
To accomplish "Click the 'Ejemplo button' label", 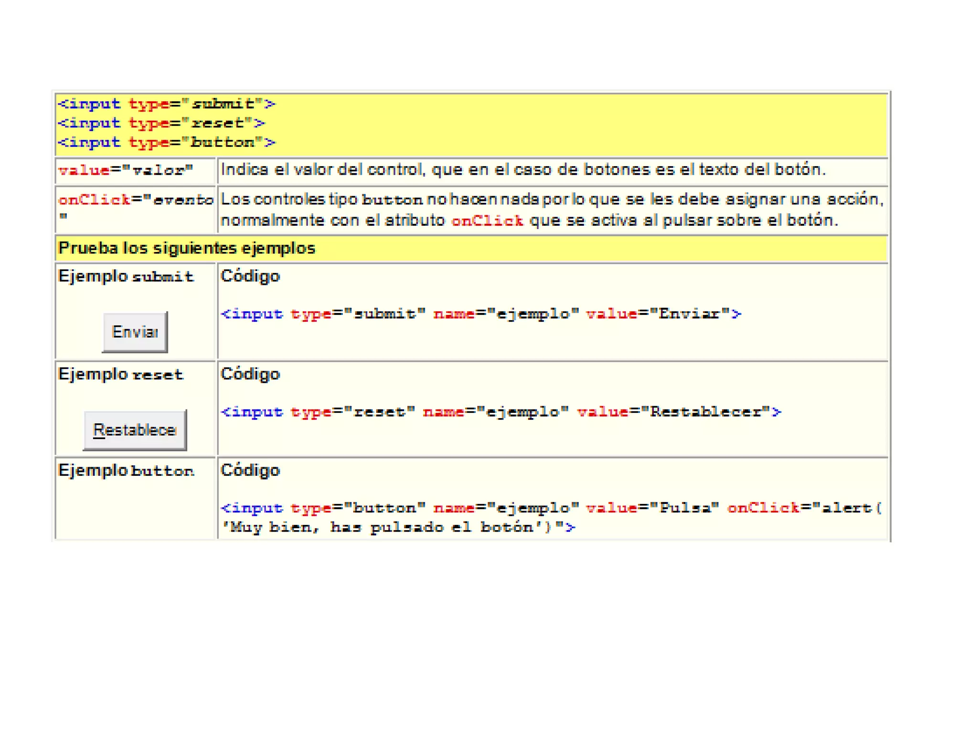I will 126,471.
